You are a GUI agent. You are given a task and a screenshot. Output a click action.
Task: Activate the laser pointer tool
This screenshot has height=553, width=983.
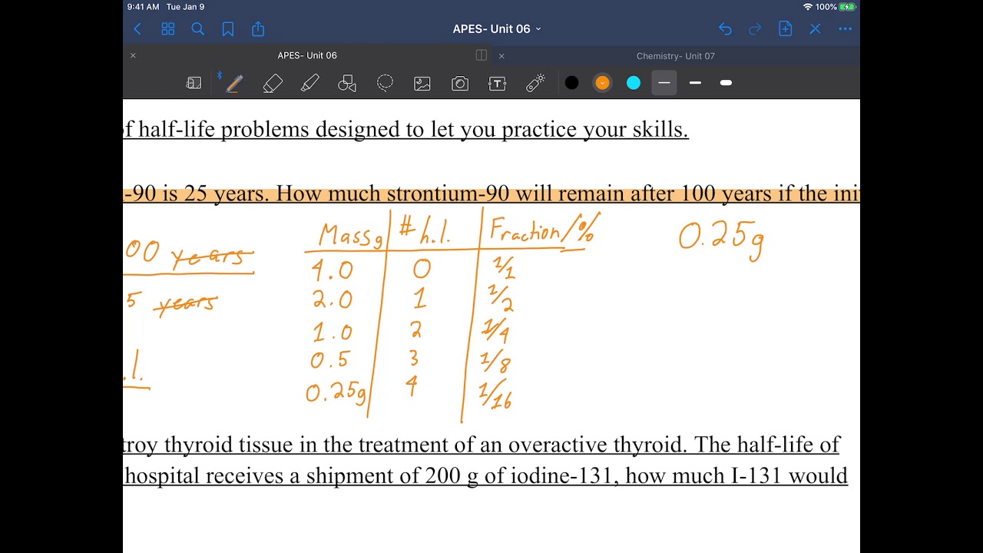[535, 83]
